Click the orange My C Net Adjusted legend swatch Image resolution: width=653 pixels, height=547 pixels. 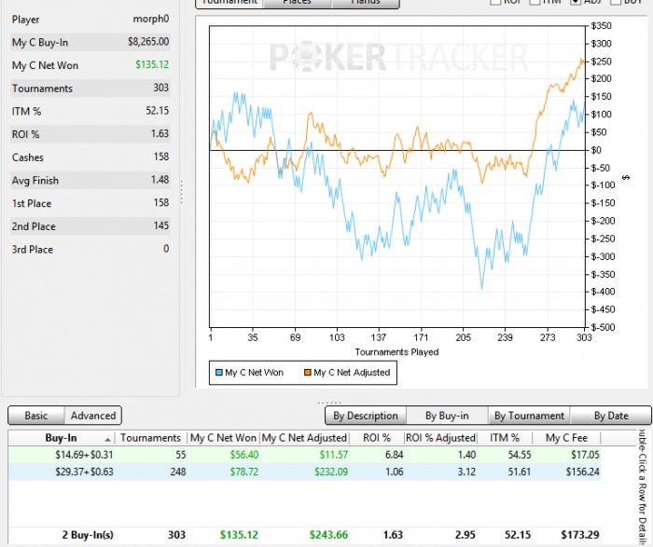[x=308, y=373]
